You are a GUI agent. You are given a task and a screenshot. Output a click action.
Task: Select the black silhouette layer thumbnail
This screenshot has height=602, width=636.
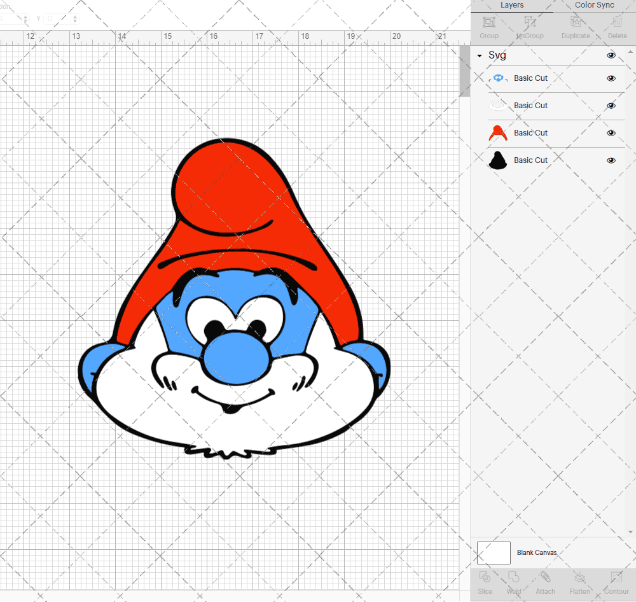coord(498,160)
